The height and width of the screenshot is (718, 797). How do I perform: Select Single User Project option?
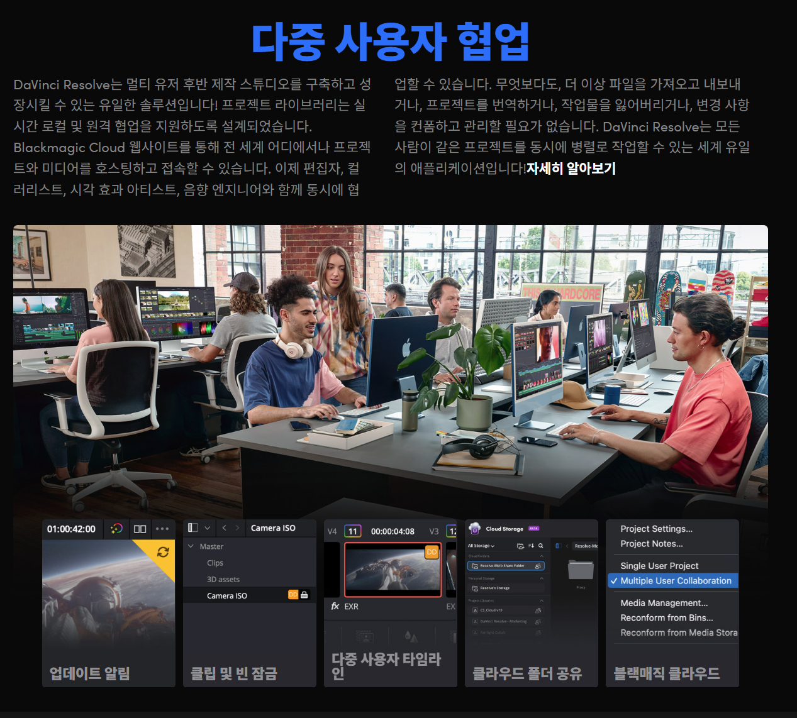tap(659, 566)
